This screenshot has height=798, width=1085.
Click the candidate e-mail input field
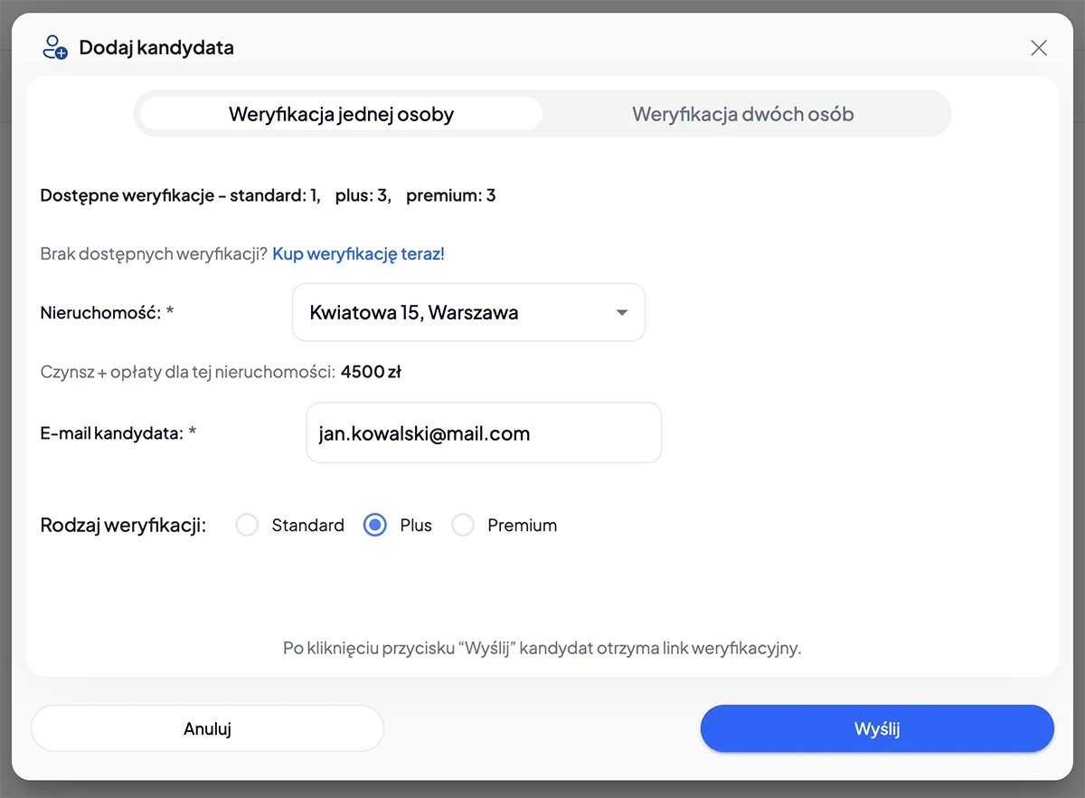click(484, 432)
